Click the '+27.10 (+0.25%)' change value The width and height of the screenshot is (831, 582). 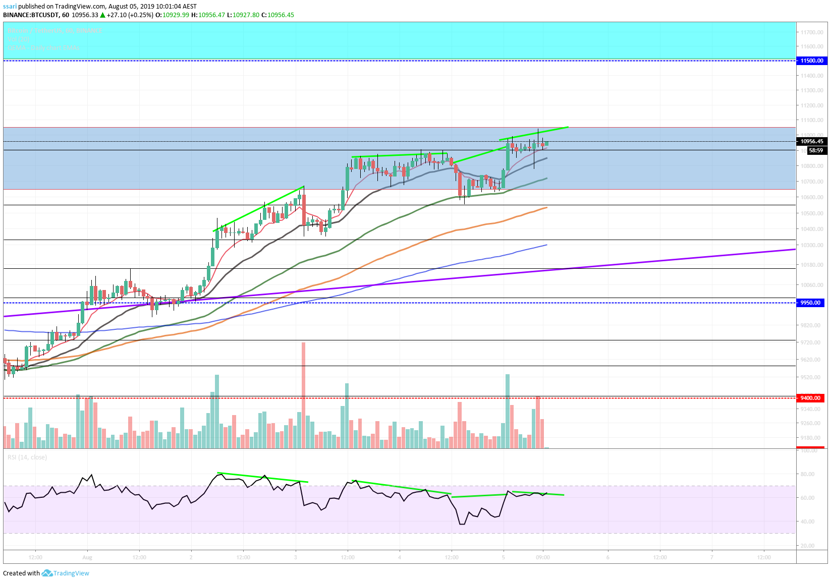pyautogui.click(x=130, y=15)
